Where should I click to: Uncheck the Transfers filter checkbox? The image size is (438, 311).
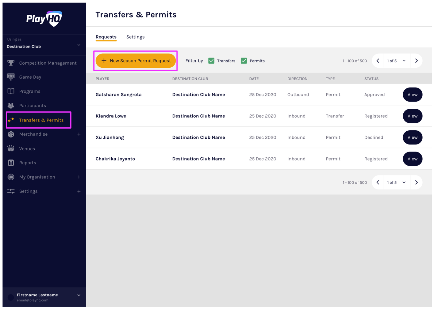(211, 61)
